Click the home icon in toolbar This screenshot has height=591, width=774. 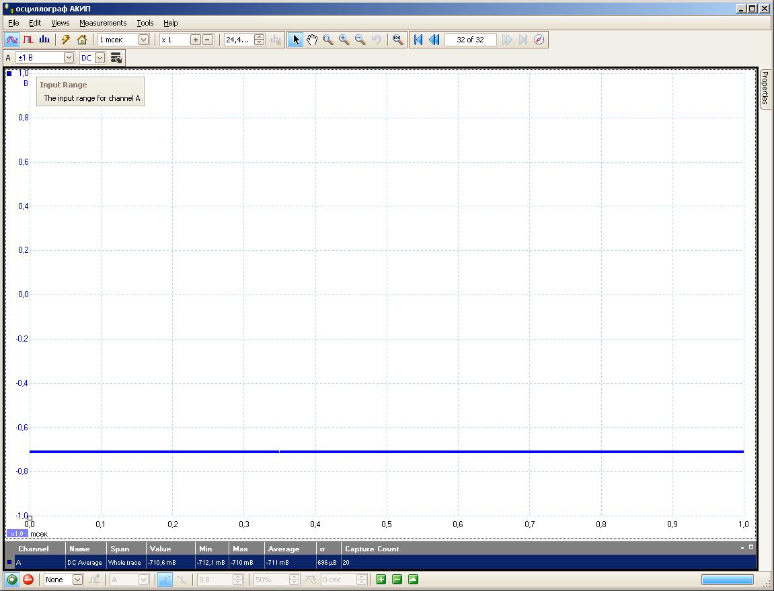(82, 40)
